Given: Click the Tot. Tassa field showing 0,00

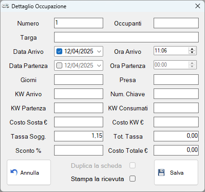Looking at the screenshot, I should tap(176, 136).
